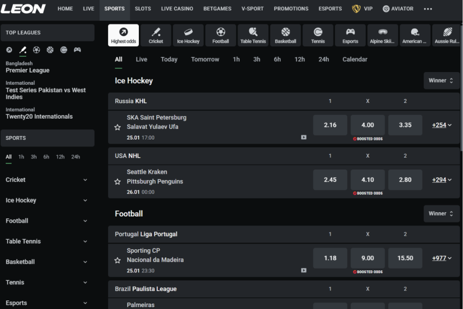Expand +977 more markets for Sporting CP
Image resolution: width=463 pixels, height=309 pixels.
[x=442, y=258]
